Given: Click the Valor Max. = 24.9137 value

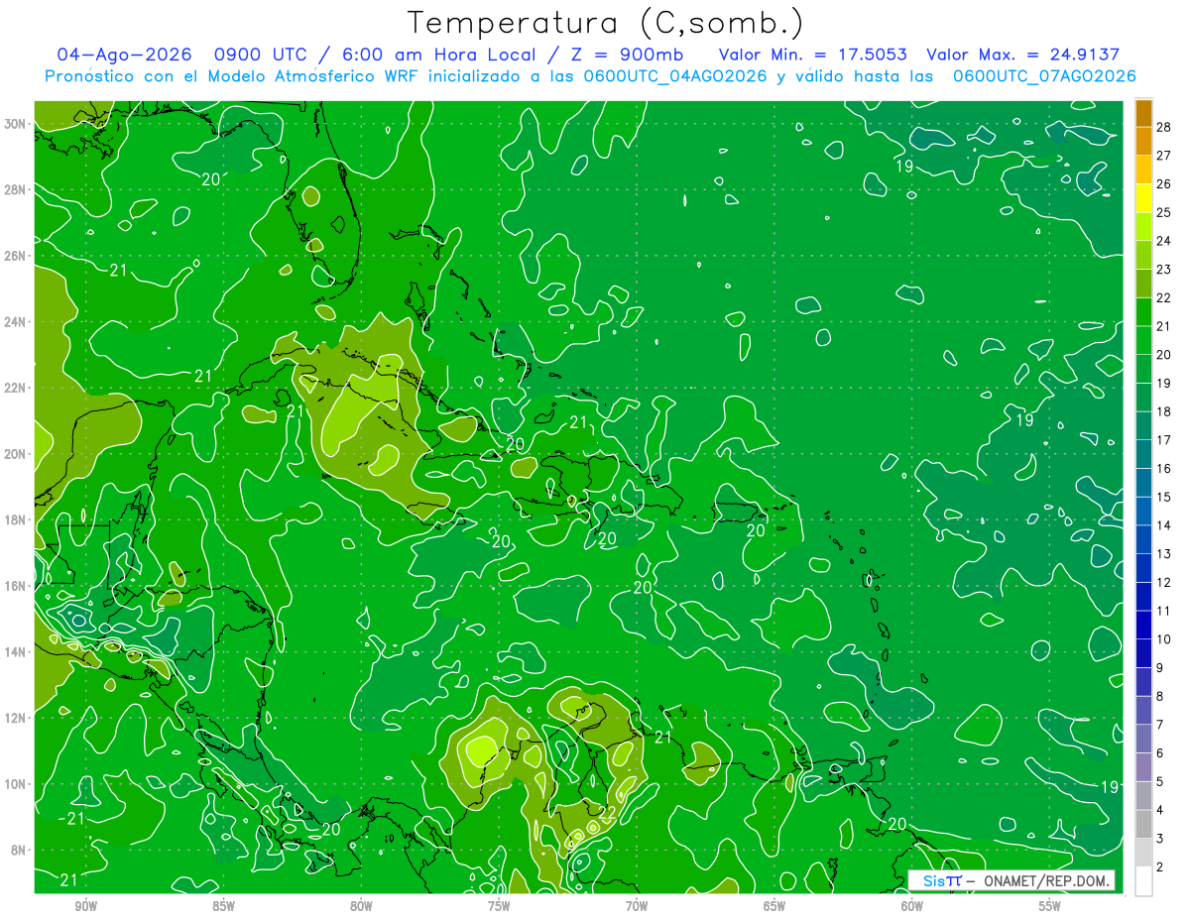Looking at the screenshot, I should (1022, 55).
